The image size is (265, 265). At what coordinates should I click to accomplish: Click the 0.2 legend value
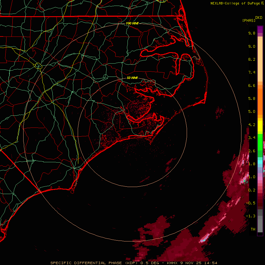252,190
